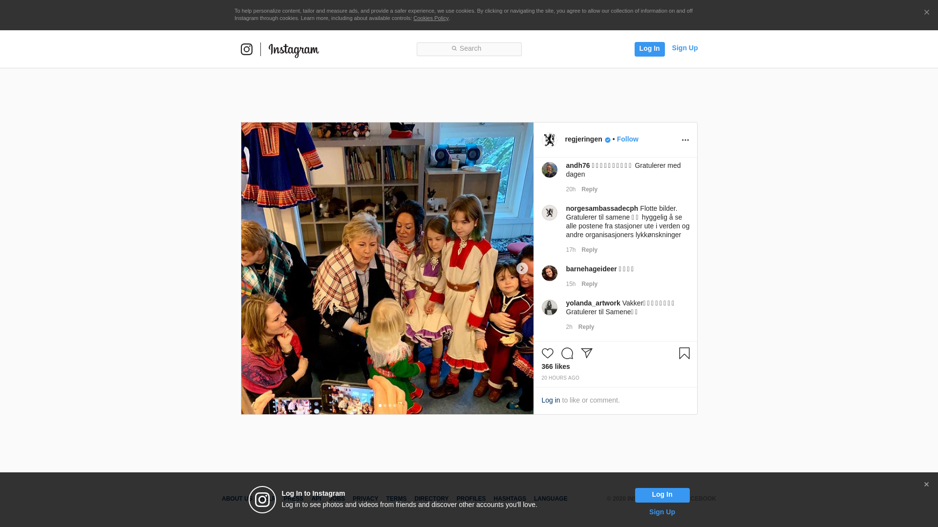Click Log in to like or comment
938x527 pixels.
click(551, 400)
